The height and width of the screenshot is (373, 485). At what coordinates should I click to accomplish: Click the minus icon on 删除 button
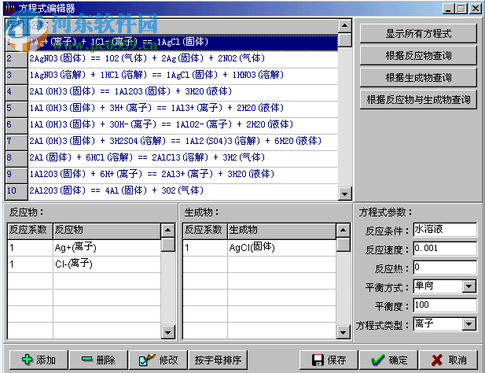tap(87, 359)
